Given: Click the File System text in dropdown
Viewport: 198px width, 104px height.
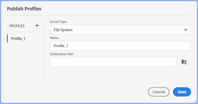Looking at the screenshot, I should coord(63,30).
